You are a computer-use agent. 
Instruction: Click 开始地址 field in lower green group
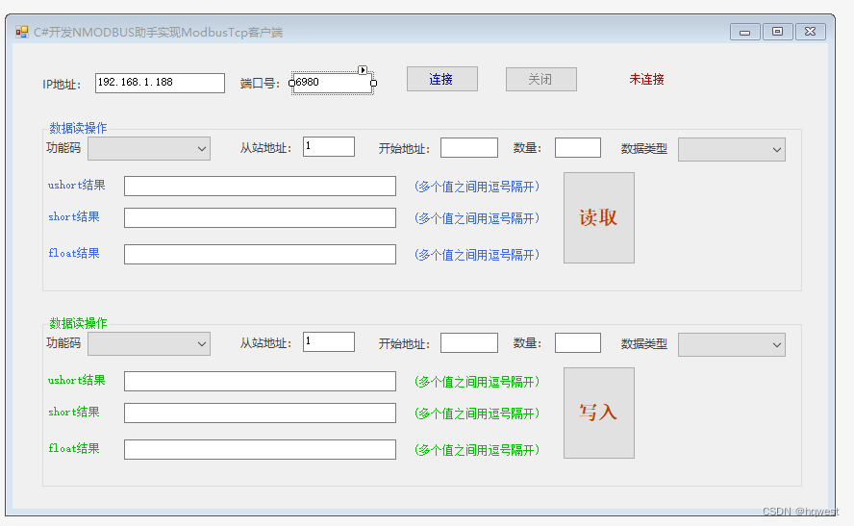pyautogui.click(x=469, y=343)
